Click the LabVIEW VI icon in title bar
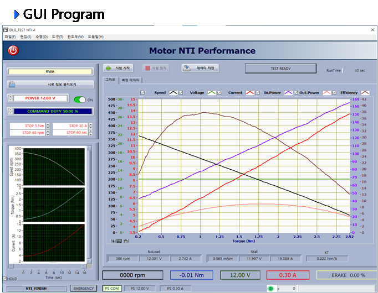Viewport: 378px width, 293px height. tap(6, 30)
